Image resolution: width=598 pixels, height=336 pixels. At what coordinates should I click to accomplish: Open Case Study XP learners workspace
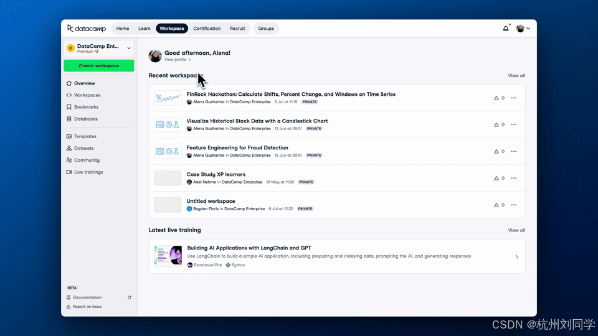click(x=216, y=174)
